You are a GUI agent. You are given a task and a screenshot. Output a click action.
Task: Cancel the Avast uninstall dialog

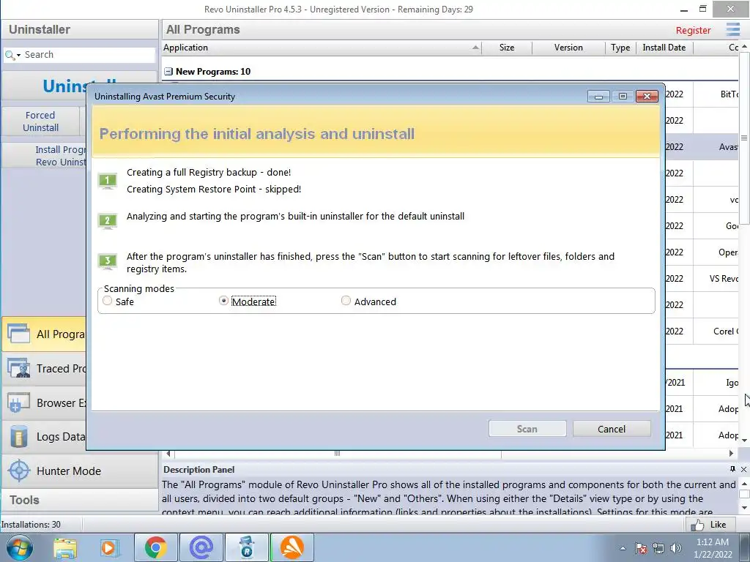click(612, 429)
